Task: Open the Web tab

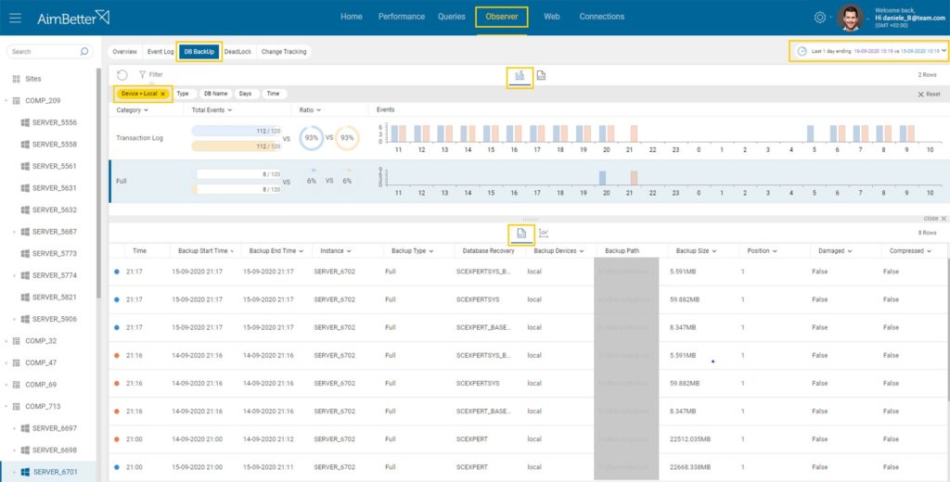Action: click(552, 17)
